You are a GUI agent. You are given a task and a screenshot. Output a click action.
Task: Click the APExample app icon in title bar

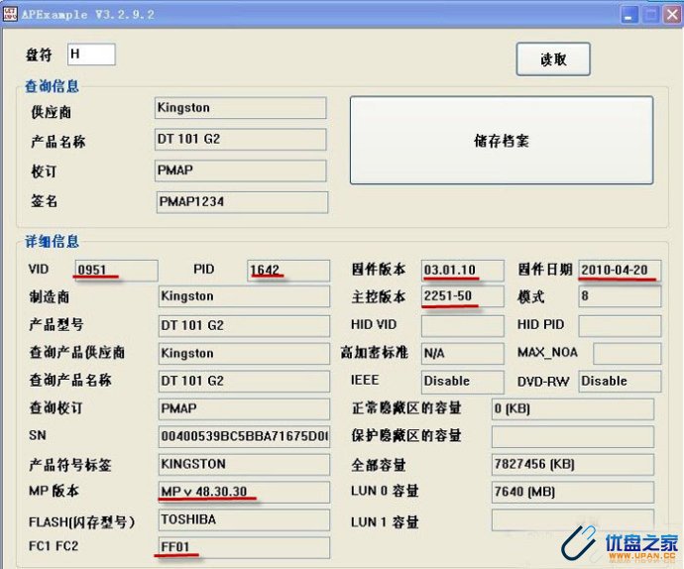(10, 14)
